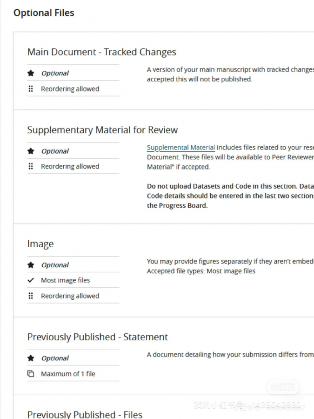This screenshot has width=314, height=419.
Task: Click the reorder grip icon under Supplementary Material for Review
Action: 31,166
